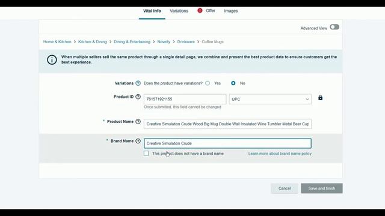Go to Home & Kitchen breadcrumb
This screenshot has height=216, width=385.
click(x=57, y=42)
